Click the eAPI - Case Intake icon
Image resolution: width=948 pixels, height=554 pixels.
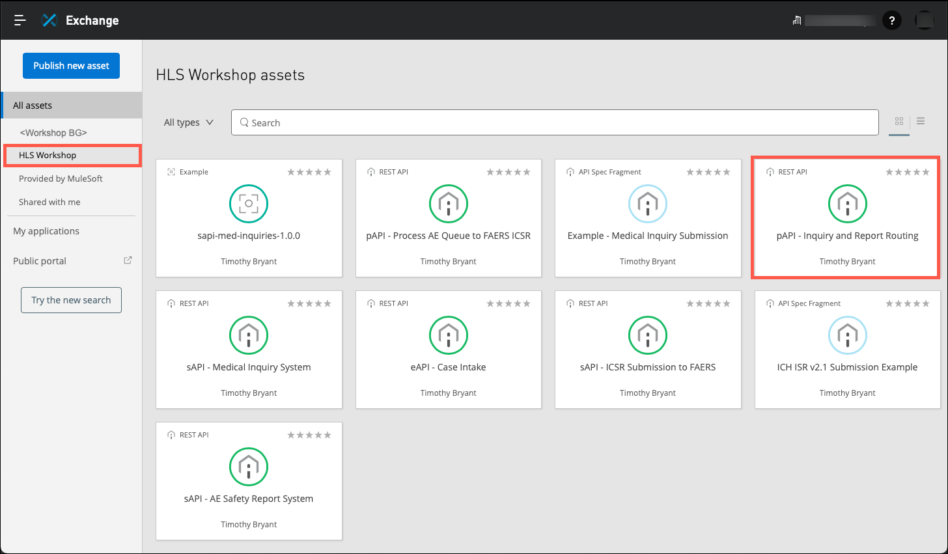point(449,335)
